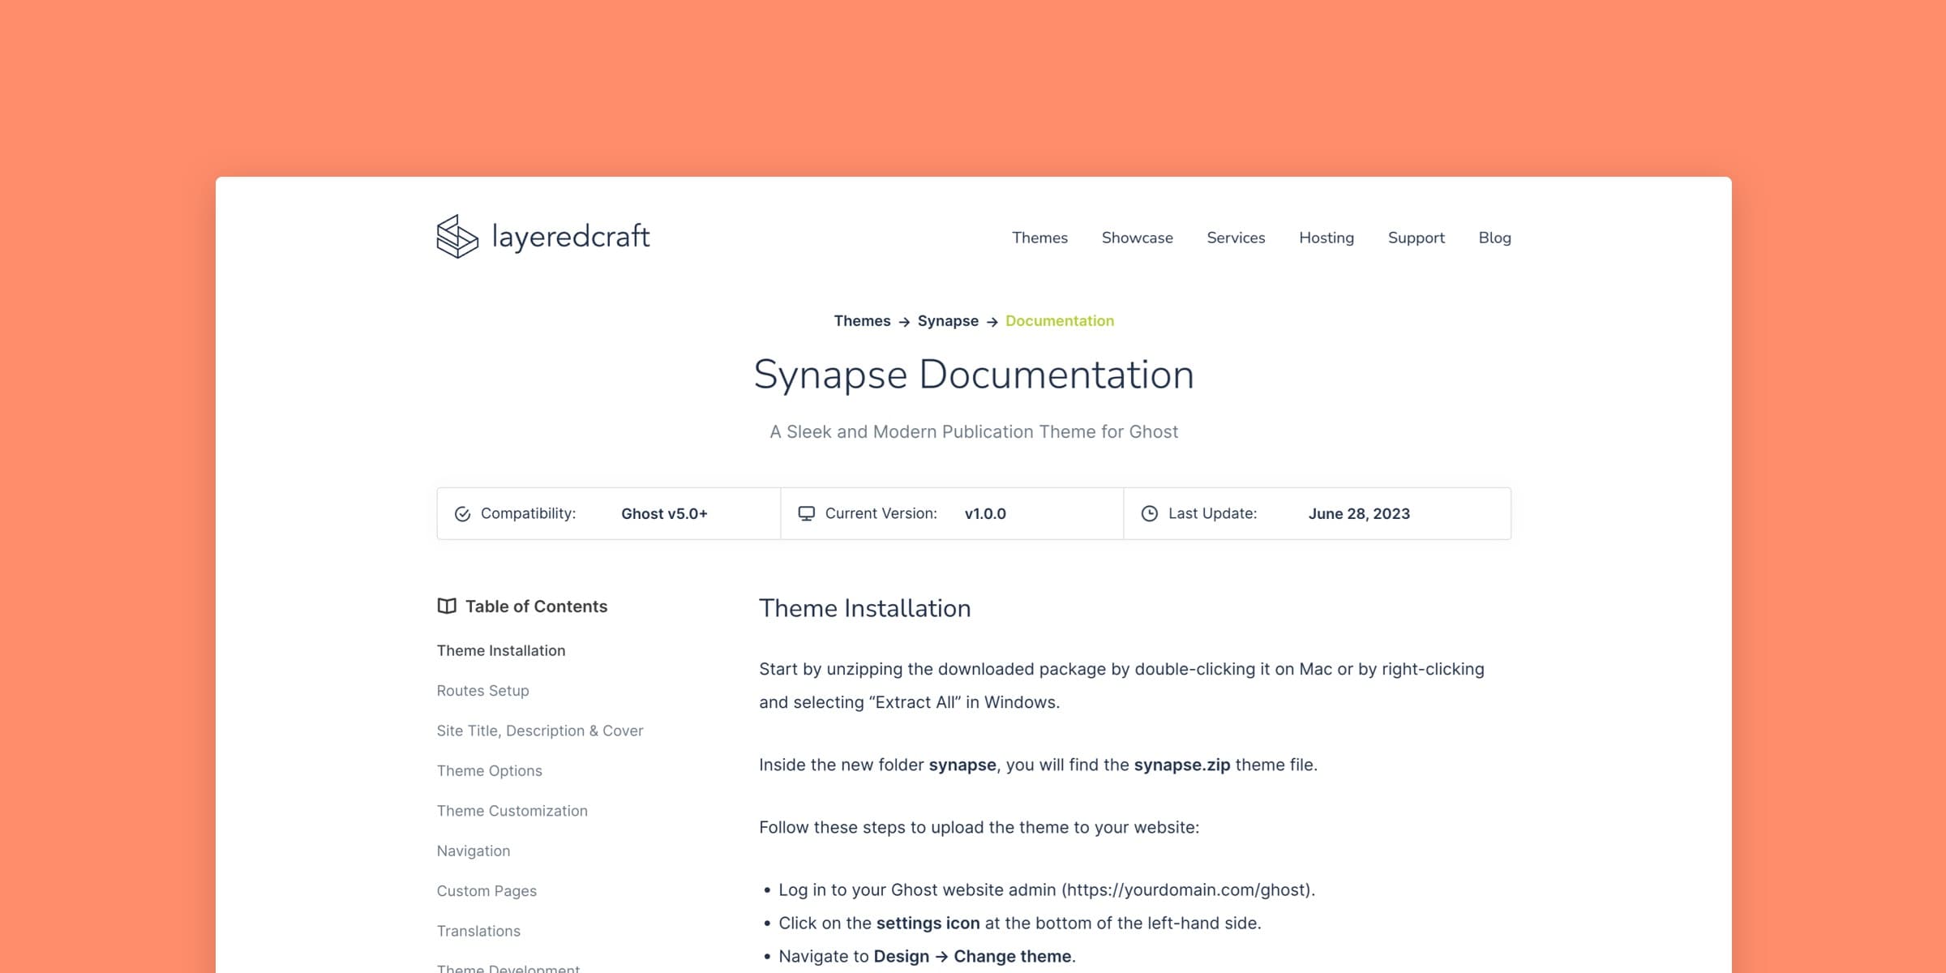The image size is (1946, 973).
Task: Select Theme Installation in table of contents
Action: tap(500, 651)
